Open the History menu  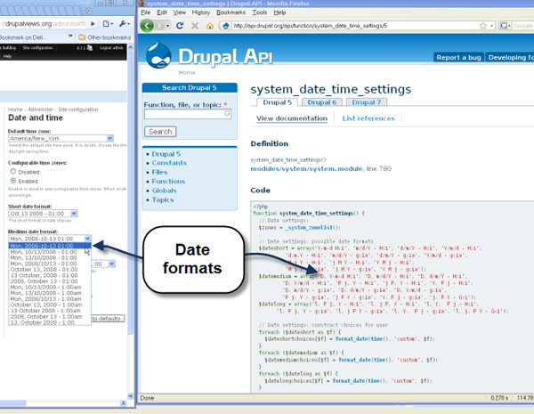click(200, 12)
